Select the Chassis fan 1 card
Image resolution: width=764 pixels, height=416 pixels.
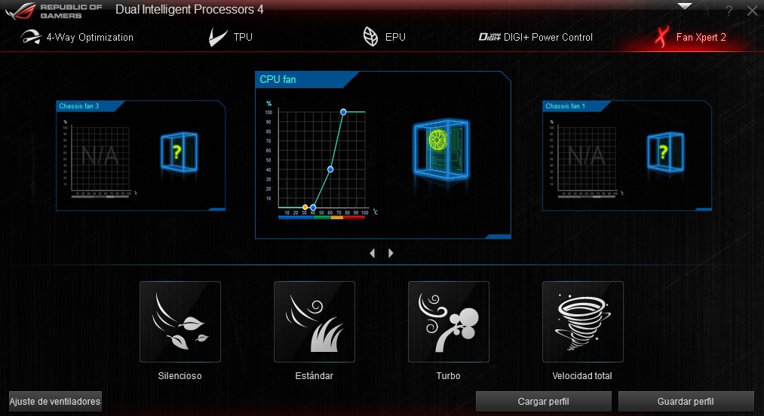[627, 156]
